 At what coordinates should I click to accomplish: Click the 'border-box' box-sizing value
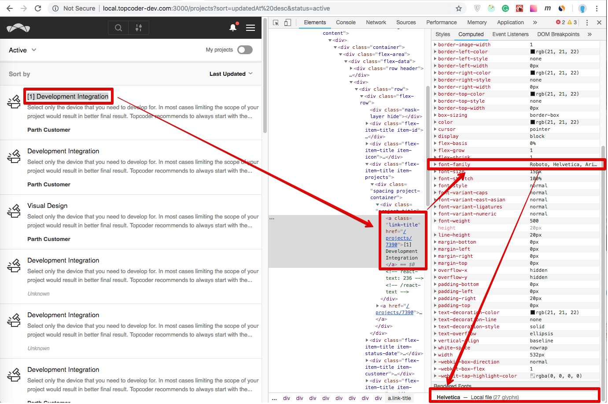coord(545,115)
